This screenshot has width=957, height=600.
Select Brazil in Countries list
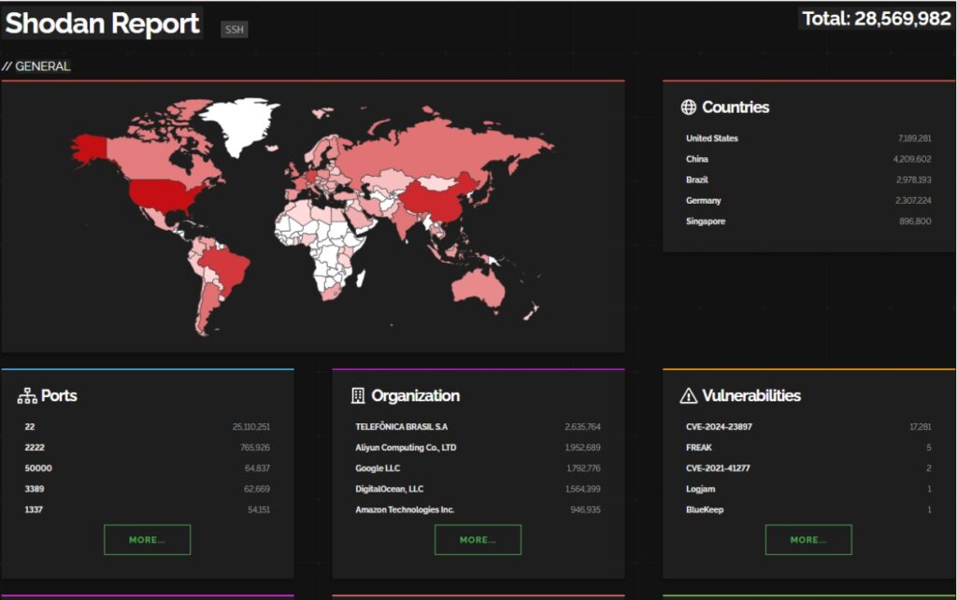697,180
